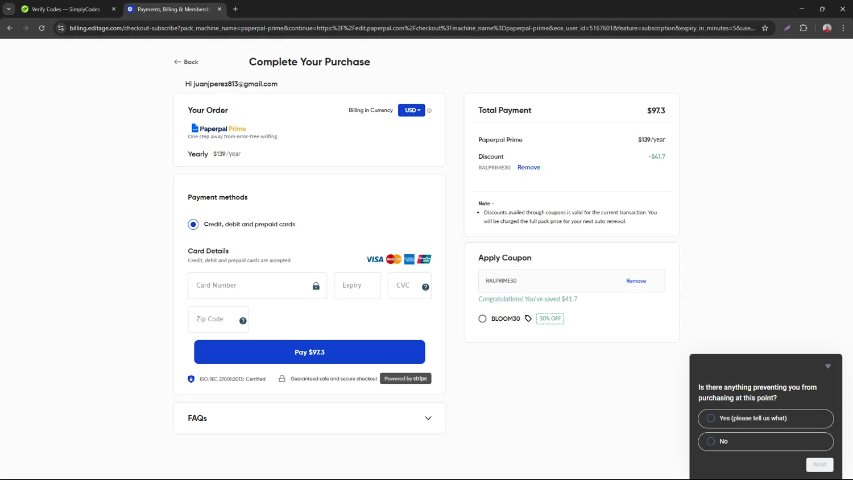
Task: Collapse the survey popup with down arrow
Action: coord(828,366)
